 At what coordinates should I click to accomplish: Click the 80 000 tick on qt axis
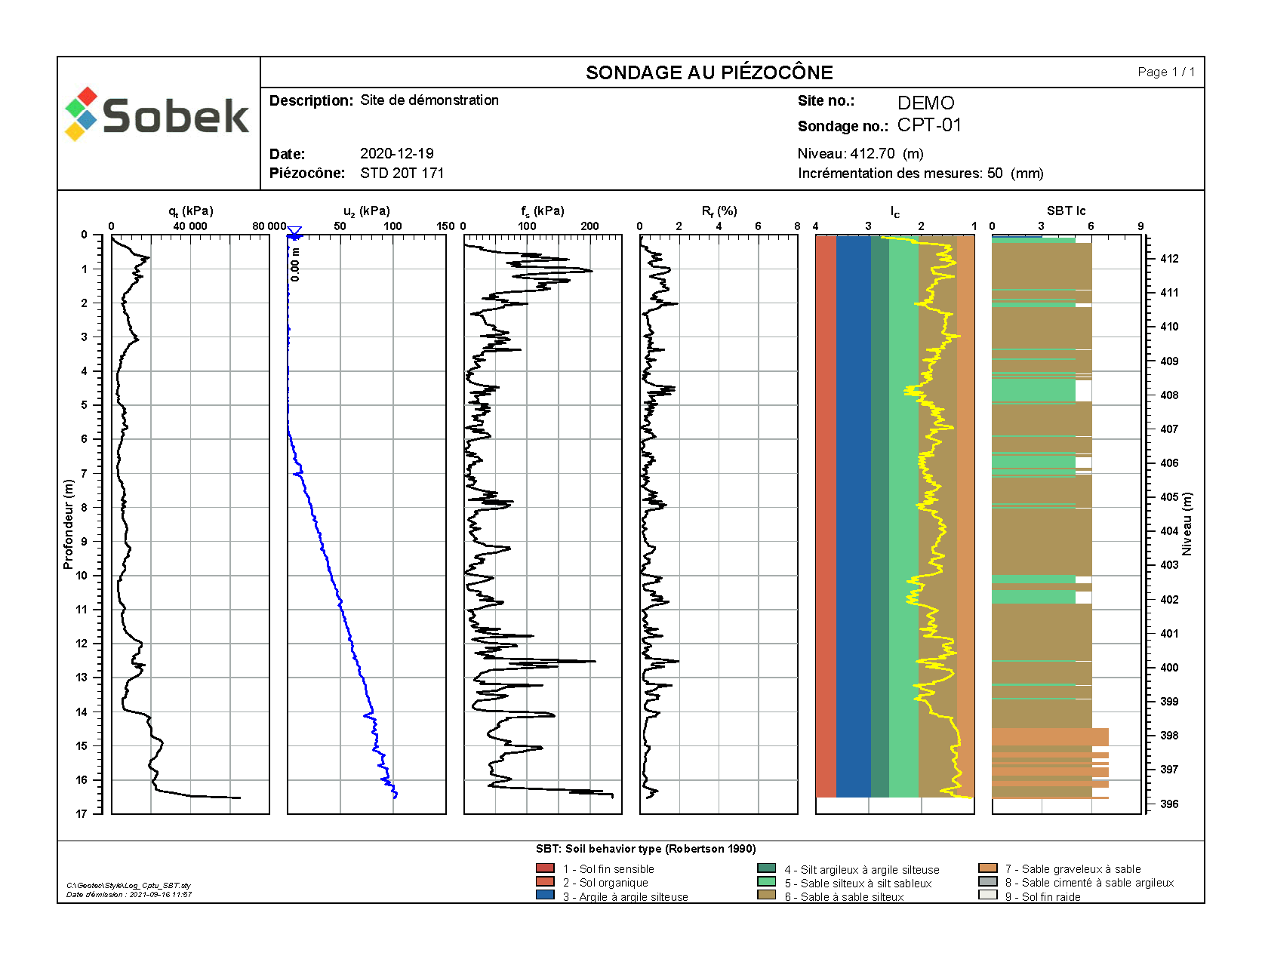tap(269, 226)
